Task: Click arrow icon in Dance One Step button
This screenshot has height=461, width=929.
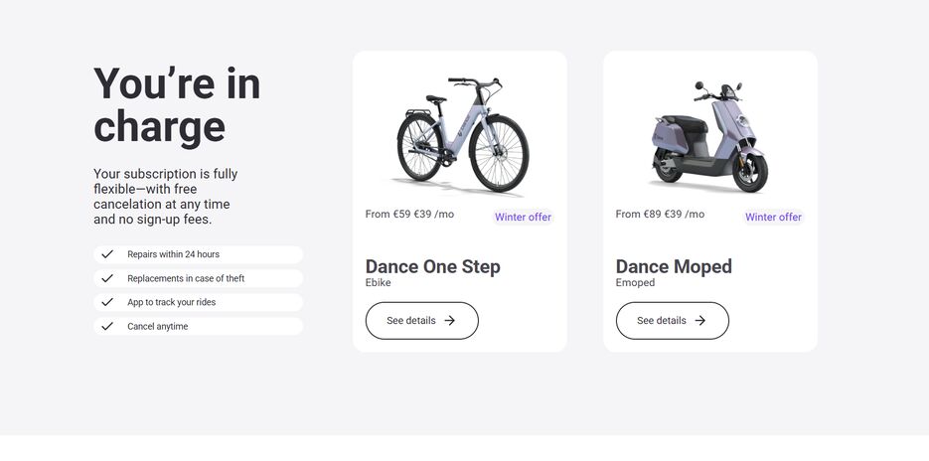Action: click(x=450, y=321)
